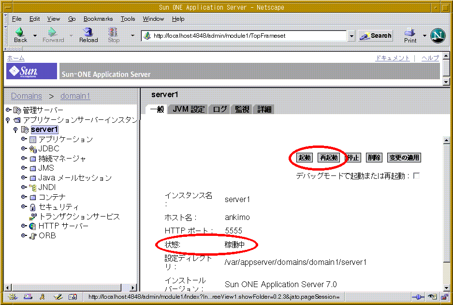
Task: Click the Stop loading icon
Action: click(113, 32)
